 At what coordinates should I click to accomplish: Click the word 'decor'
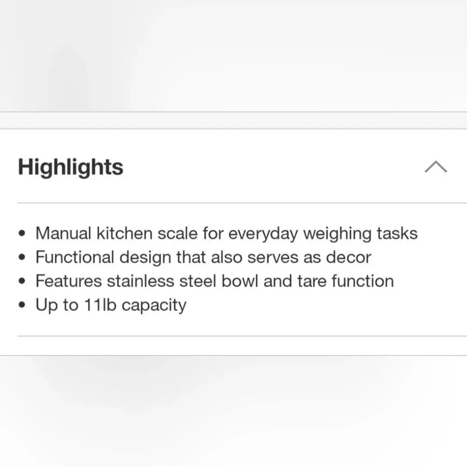[349, 257]
